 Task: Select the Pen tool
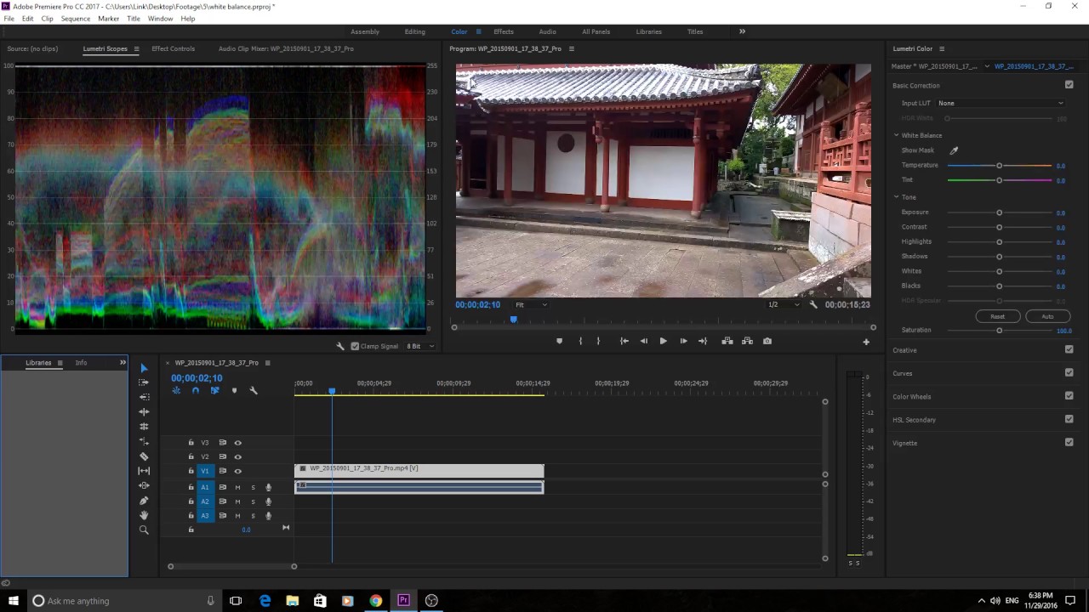(x=144, y=501)
